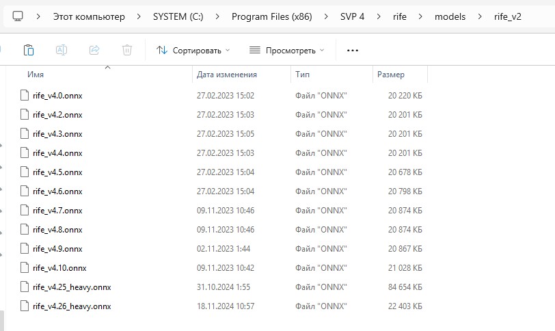555x331 pixels.
Task: Click the delete trash bin icon
Action: pyautogui.click(x=127, y=50)
